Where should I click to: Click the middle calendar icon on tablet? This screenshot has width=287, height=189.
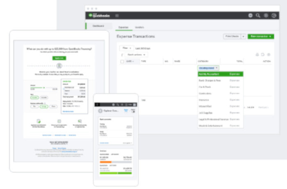[x=59, y=121]
